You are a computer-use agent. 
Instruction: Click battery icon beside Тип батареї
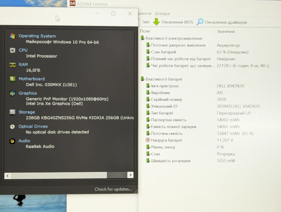point(148,113)
